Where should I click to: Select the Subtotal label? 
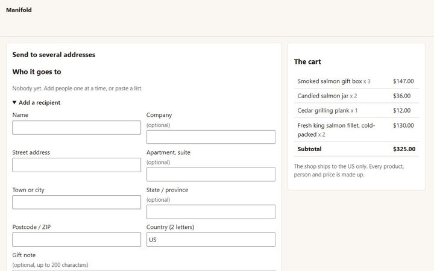309,149
